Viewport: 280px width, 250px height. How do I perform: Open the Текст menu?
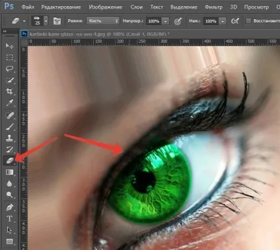pyautogui.click(x=157, y=7)
